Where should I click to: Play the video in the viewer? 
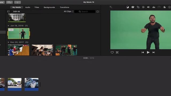(148, 52)
